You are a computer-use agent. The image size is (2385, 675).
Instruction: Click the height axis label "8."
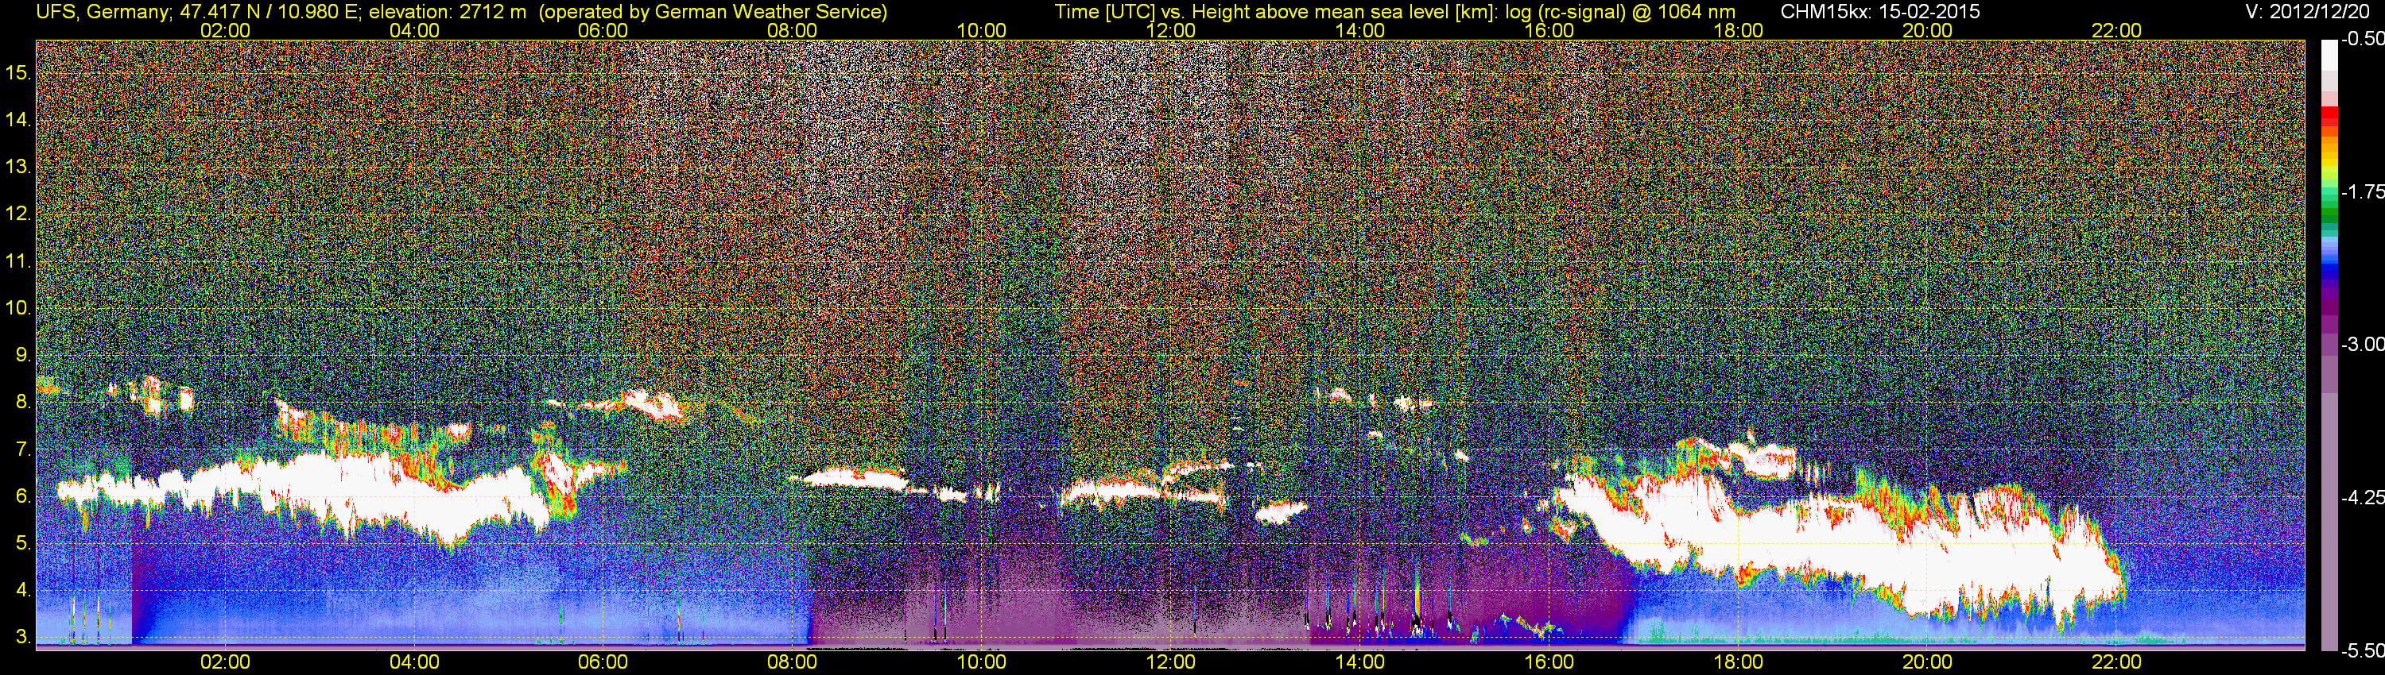point(23,403)
